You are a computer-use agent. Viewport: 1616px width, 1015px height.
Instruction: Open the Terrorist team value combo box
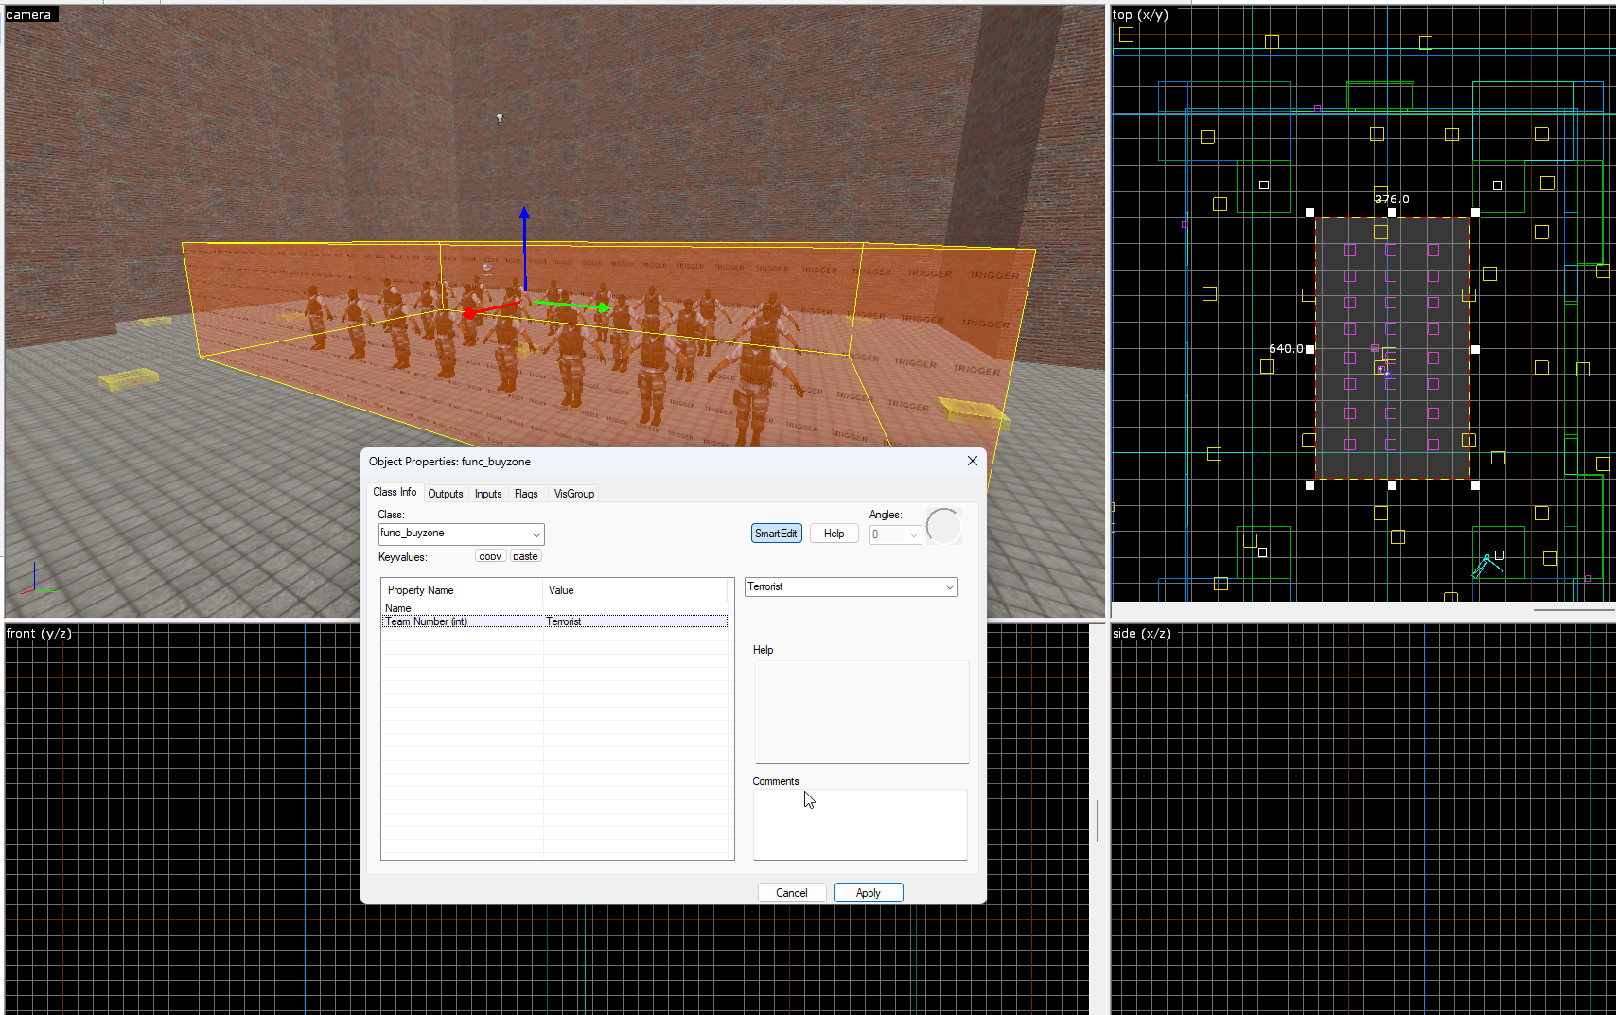pyautogui.click(x=851, y=586)
